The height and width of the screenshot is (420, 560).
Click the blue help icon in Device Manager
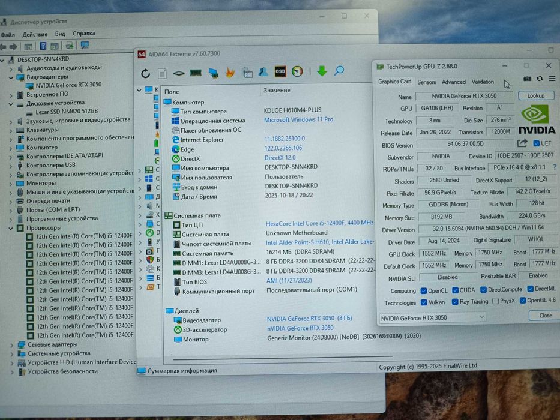43,46
